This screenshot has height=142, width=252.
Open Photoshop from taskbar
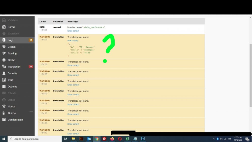pos(143,139)
